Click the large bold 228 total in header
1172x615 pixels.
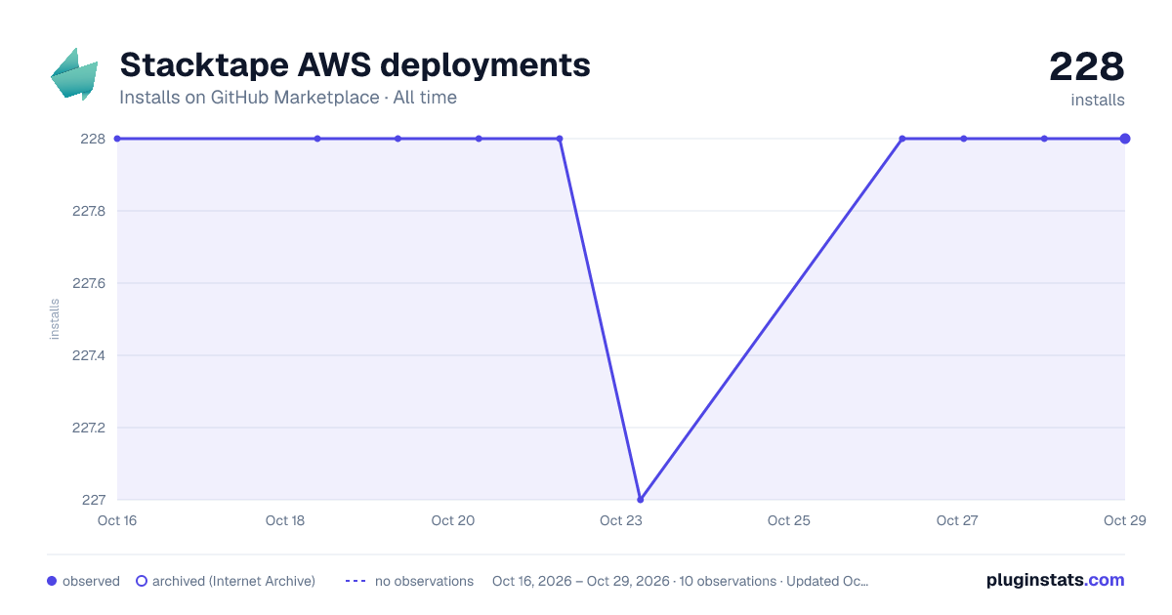coord(1087,66)
